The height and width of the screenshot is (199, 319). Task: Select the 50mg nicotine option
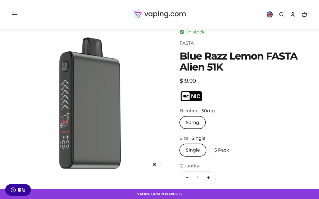(192, 123)
